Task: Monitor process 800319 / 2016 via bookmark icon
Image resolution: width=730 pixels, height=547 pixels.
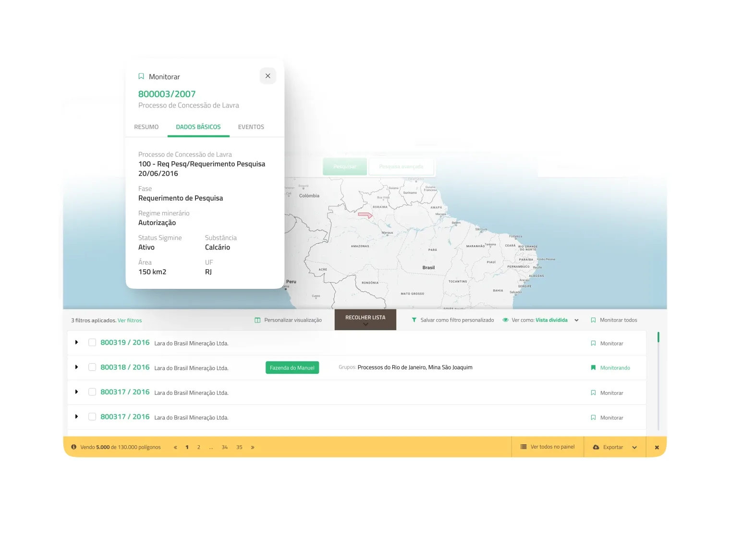Action: [593, 344]
